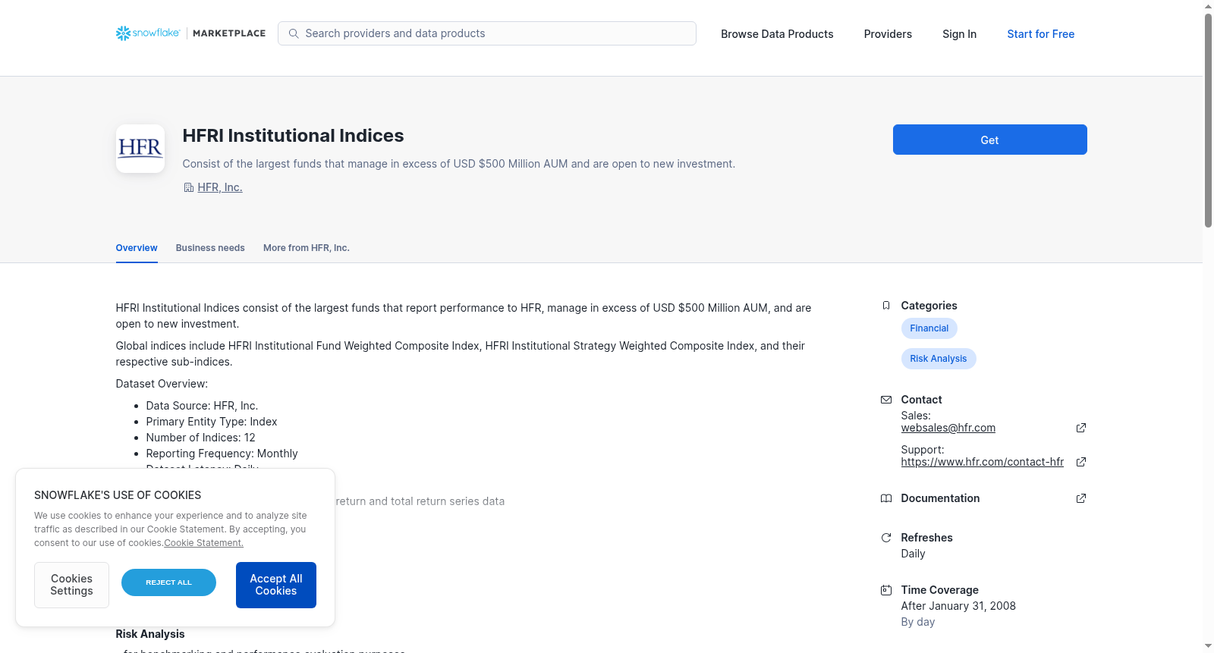The height and width of the screenshot is (653, 1214).
Task: Click the MARKETPLACE label in header
Action: point(229,33)
